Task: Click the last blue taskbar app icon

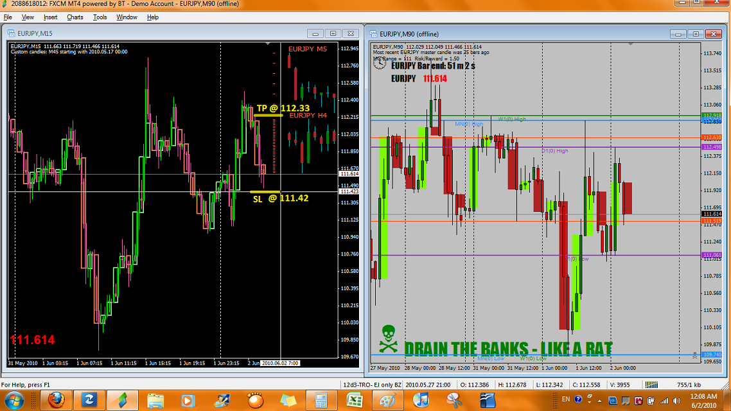Action: 487,400
